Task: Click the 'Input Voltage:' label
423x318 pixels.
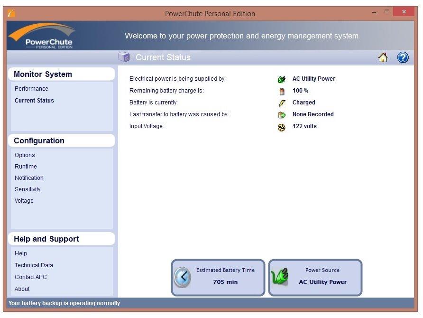Action: [147, 126]
